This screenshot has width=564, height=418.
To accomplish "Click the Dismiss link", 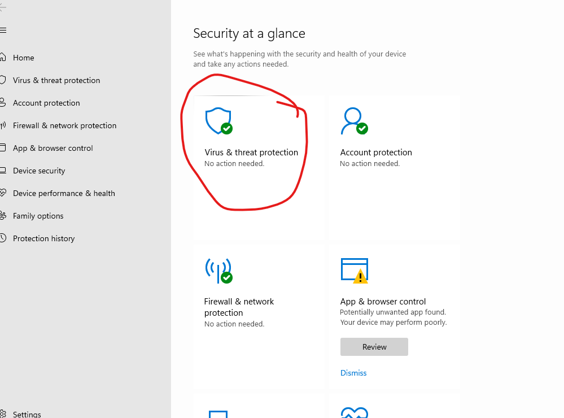I will tap(353, 373).
